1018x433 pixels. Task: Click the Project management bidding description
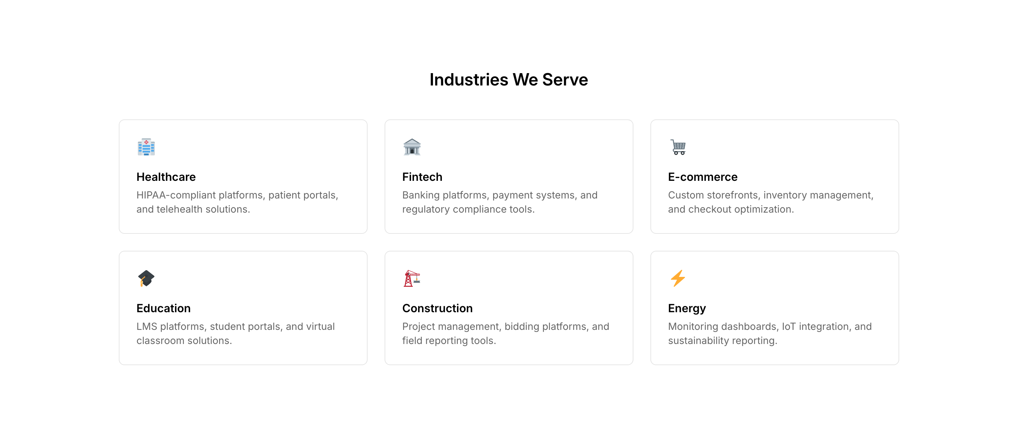506,333
